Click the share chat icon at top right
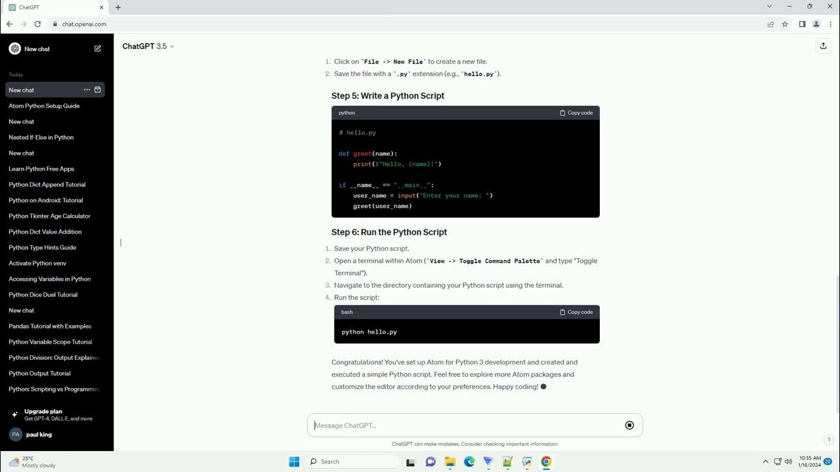Screen dimensions: 840x472 click(823, 46)
